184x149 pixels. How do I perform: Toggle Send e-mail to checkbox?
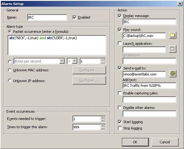click(x=120, y=68)
